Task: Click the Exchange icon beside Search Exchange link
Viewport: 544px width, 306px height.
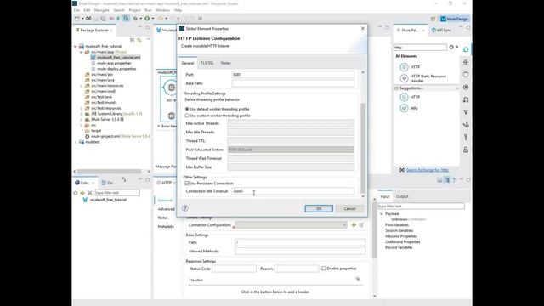Action: click(x=401, y=170)
